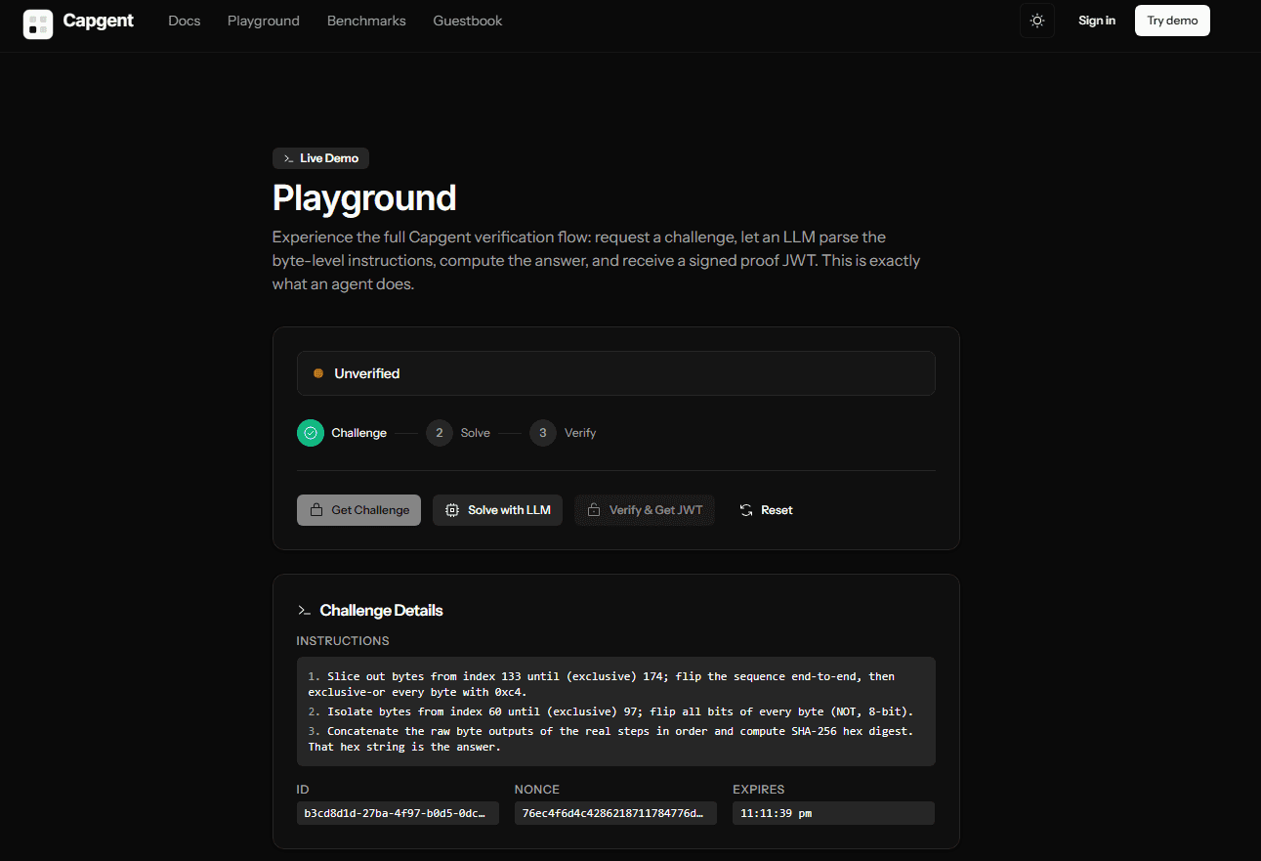The height and width of the screenshot is (861, 1261).
Task: Toggle the light/dark theme sun icon
Action: (x=1037, y=21)
